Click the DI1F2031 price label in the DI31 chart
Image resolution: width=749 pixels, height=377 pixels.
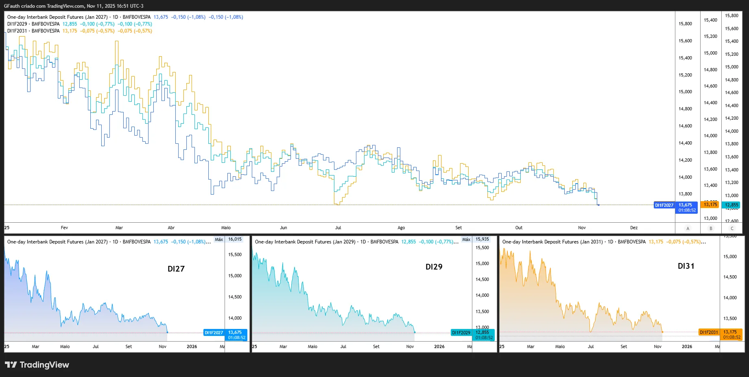pos(709,332)
